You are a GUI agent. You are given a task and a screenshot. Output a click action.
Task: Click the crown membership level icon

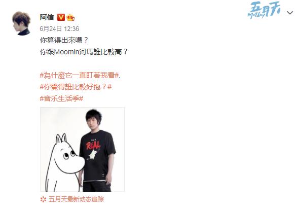pos(70,18)
